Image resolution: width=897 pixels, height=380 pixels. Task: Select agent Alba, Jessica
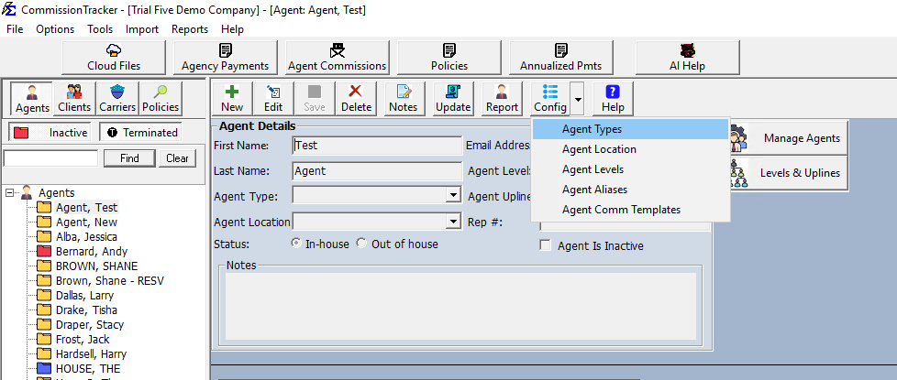click(x=86, y=236)
